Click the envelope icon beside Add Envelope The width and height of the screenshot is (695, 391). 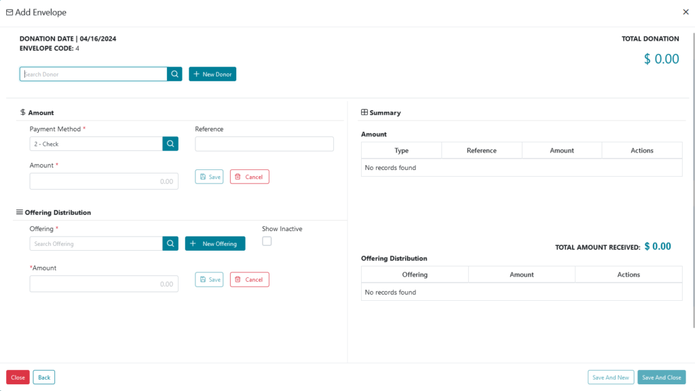pyautogui.click(x=10, y=12)
